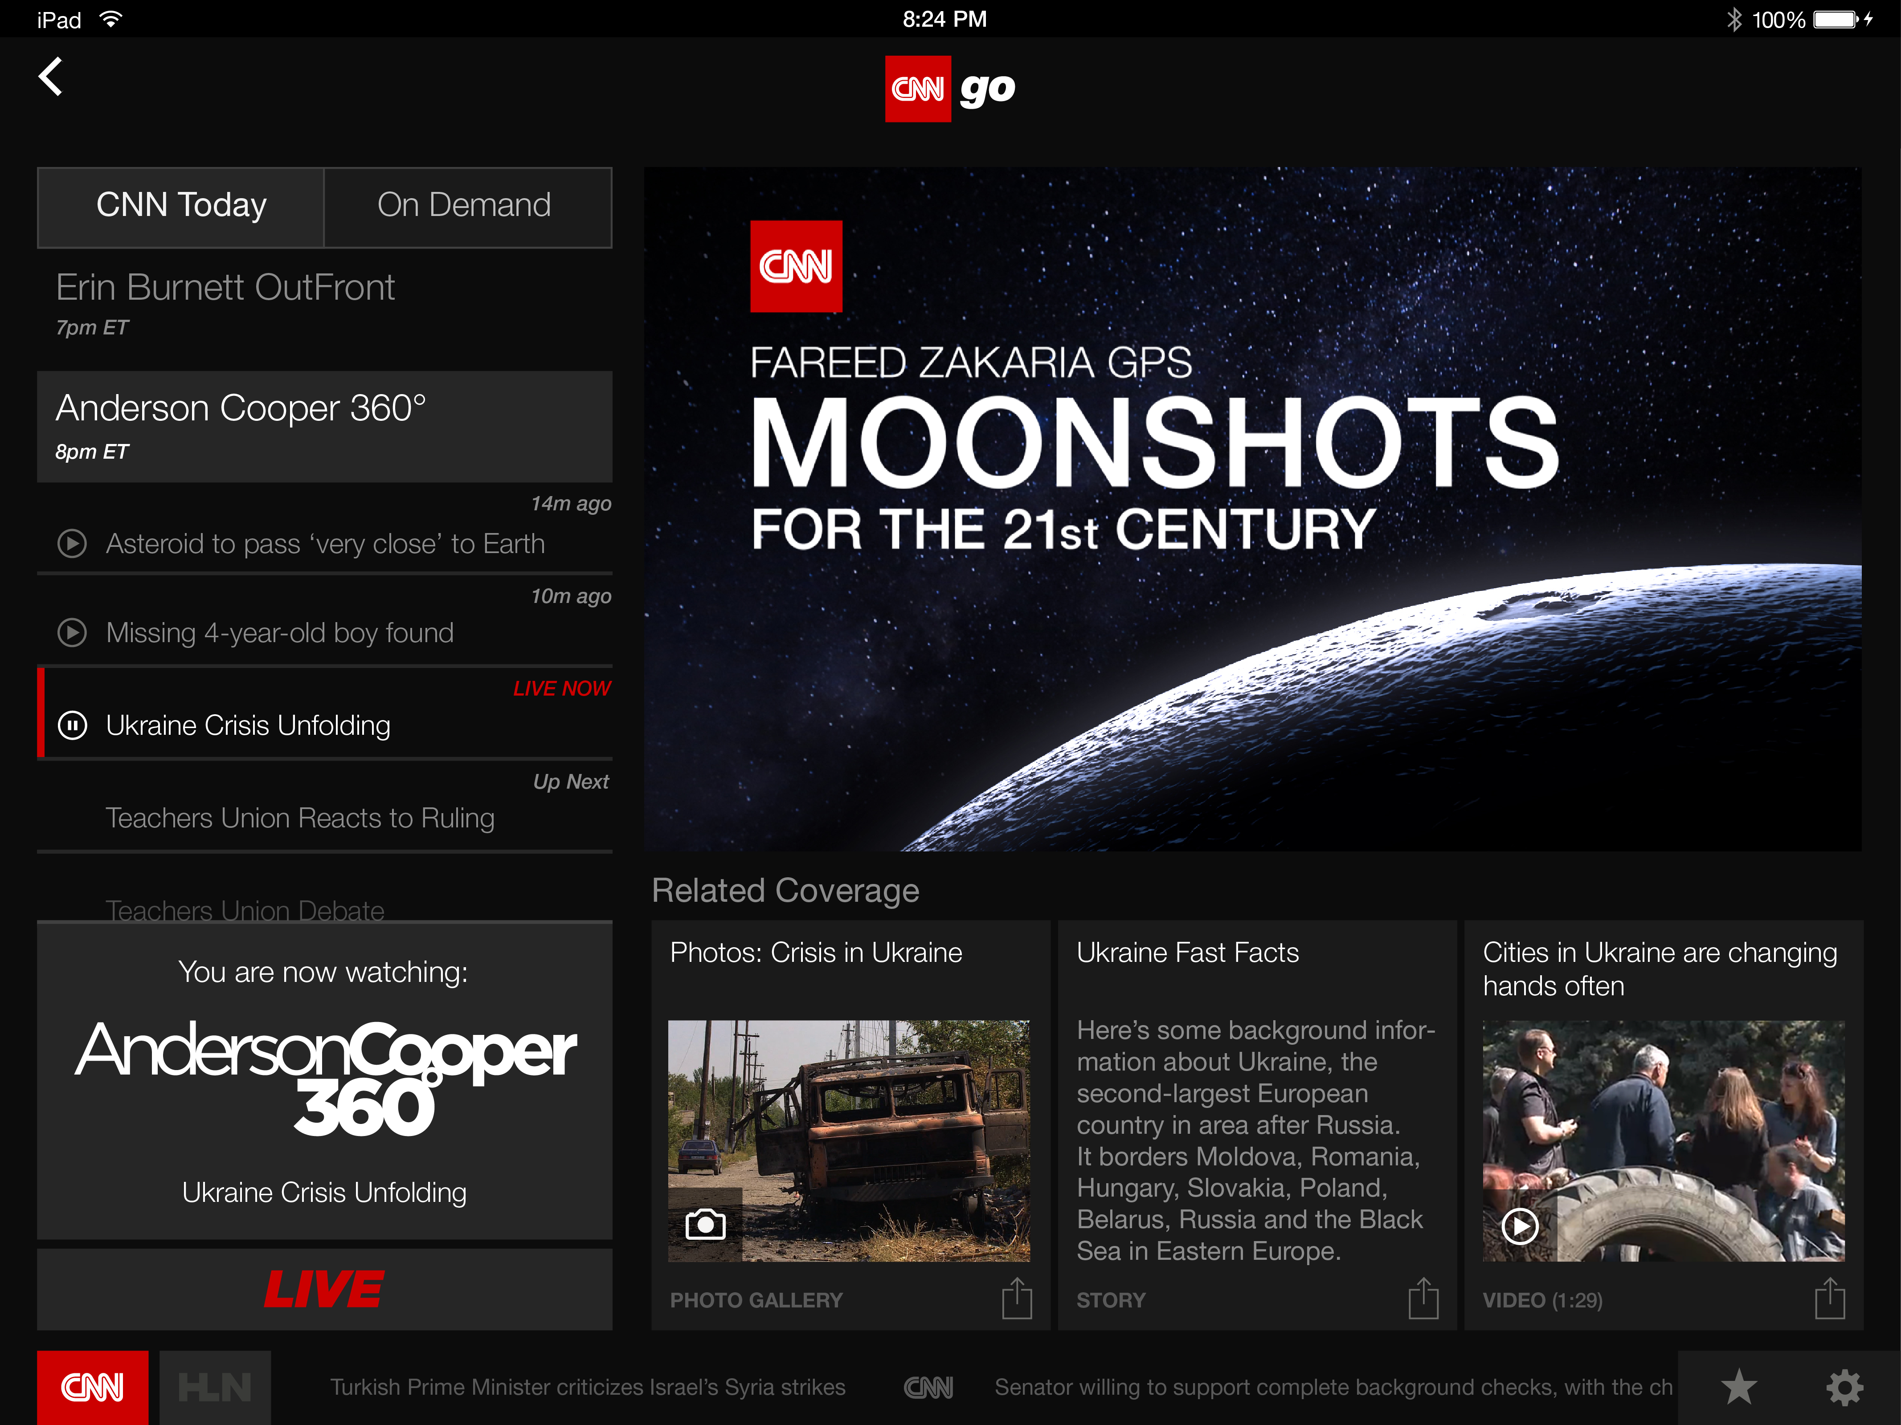Image resolution: width=1901 pixels, height=1425 pixels.
Task: Open Turkish Prime Minister ticker headline
Action: (588, 1387)
